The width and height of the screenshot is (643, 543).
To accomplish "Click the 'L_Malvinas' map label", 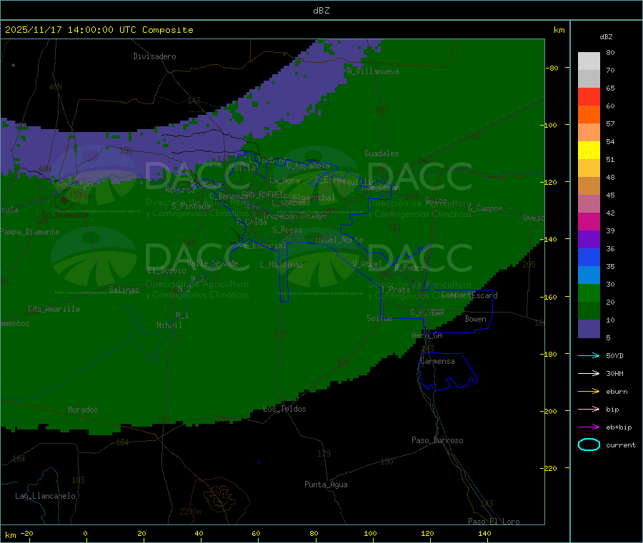I will click(x=281, y=265).
